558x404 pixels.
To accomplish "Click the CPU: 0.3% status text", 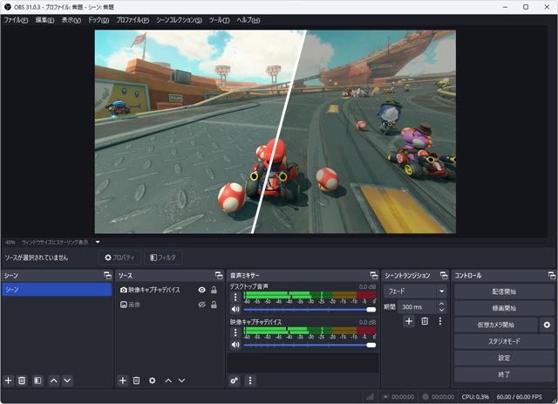I will 475,396.
